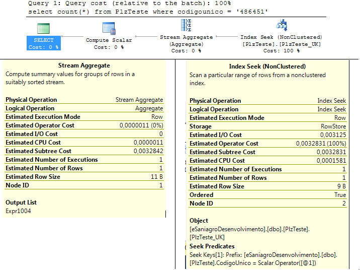Click Stream Aggregate Estimated Execution Mode row
Viewport: 360px width, 270px height.
click(84, 117)
